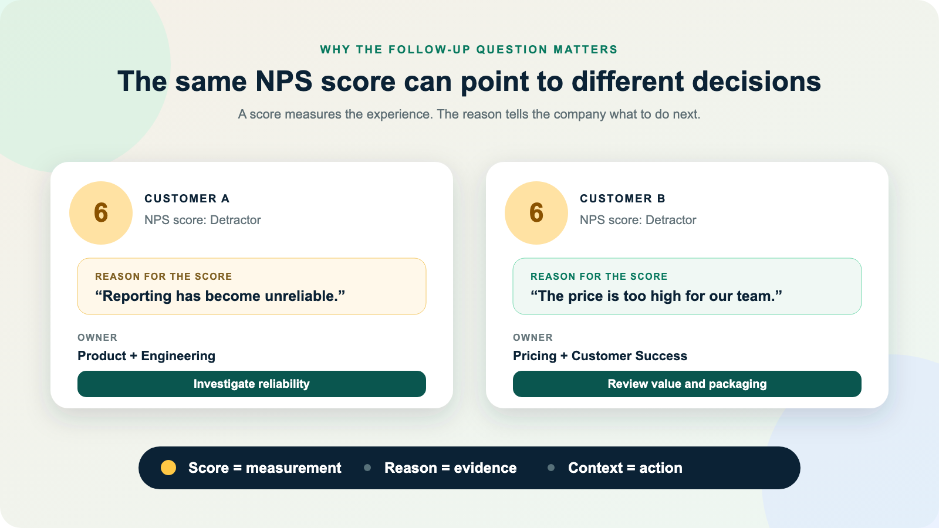
Task: Click the main NPS score headline
Action: coord(469,82)
